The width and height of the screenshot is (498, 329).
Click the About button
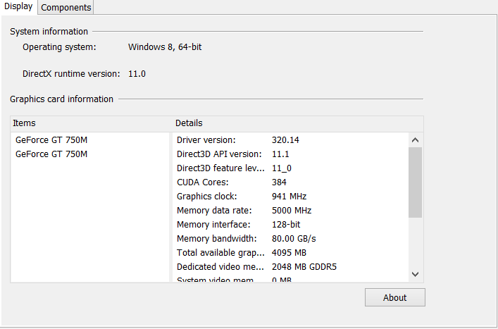coord(394,297)
